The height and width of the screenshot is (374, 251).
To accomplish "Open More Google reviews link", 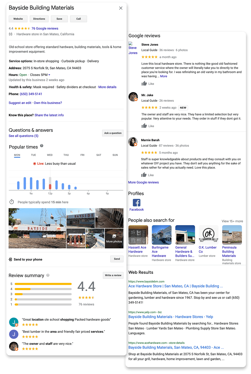I will click(144, 182).
